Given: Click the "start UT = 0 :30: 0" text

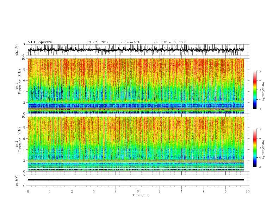Looking at the screenshot, I should tap(170, 42).
